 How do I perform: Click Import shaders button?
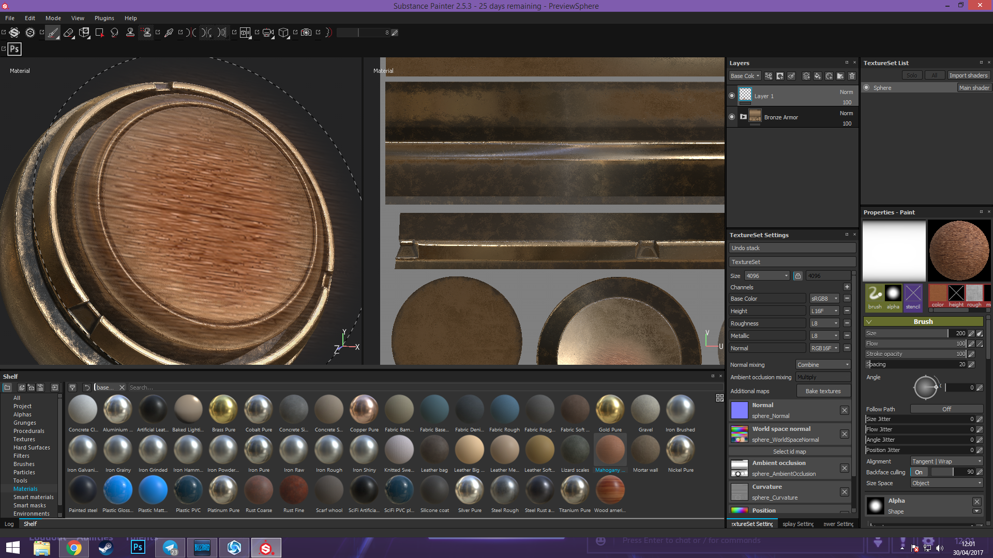968,75
